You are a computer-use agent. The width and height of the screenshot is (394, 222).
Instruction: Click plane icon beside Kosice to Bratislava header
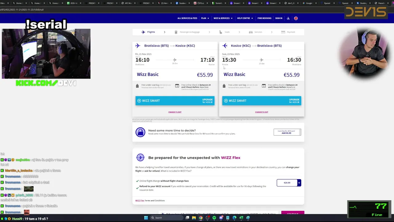coord(225,46)
